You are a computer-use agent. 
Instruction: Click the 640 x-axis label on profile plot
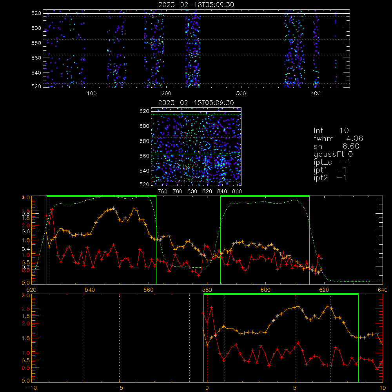(383, 290)
